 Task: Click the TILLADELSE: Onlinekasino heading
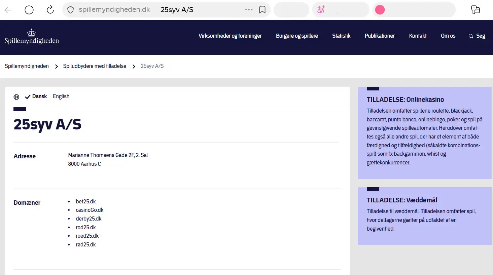(405, 100)
